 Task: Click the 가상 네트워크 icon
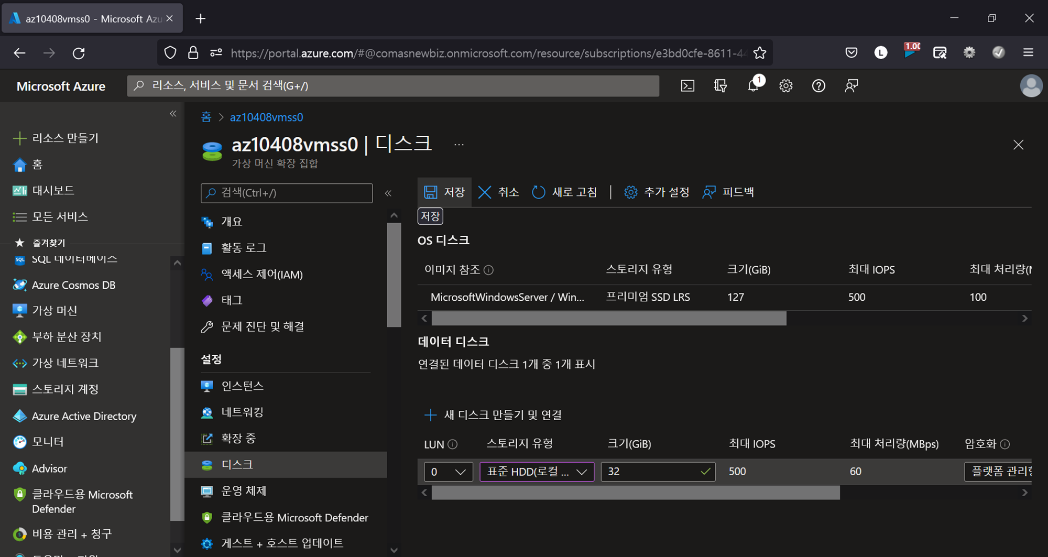[19, 363]
